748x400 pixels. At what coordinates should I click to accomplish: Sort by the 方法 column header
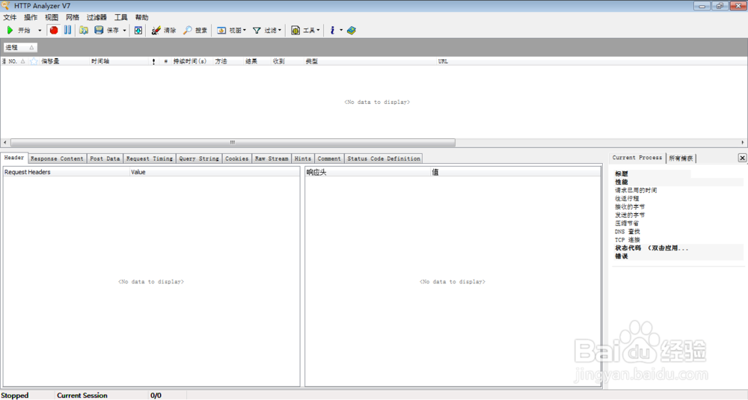click(227, 61)
